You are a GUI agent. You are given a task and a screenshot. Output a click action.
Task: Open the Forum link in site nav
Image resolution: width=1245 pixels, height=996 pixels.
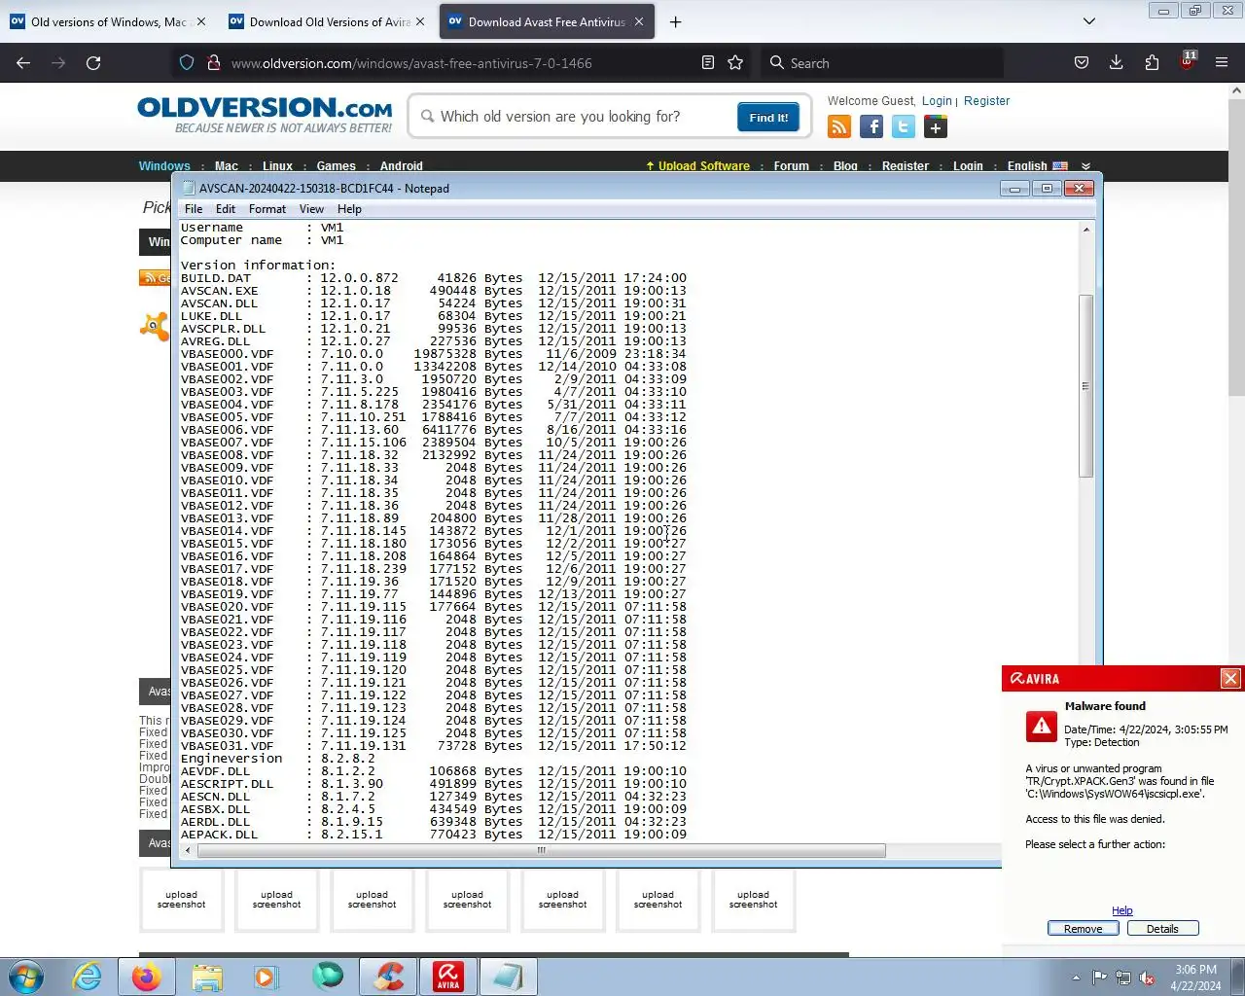[792, 166]
